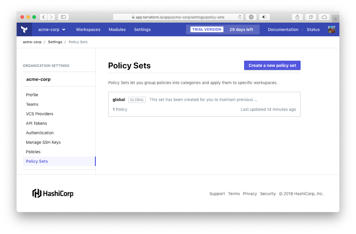Open the Terms footer link
The image size is (356, 234).
234,194
